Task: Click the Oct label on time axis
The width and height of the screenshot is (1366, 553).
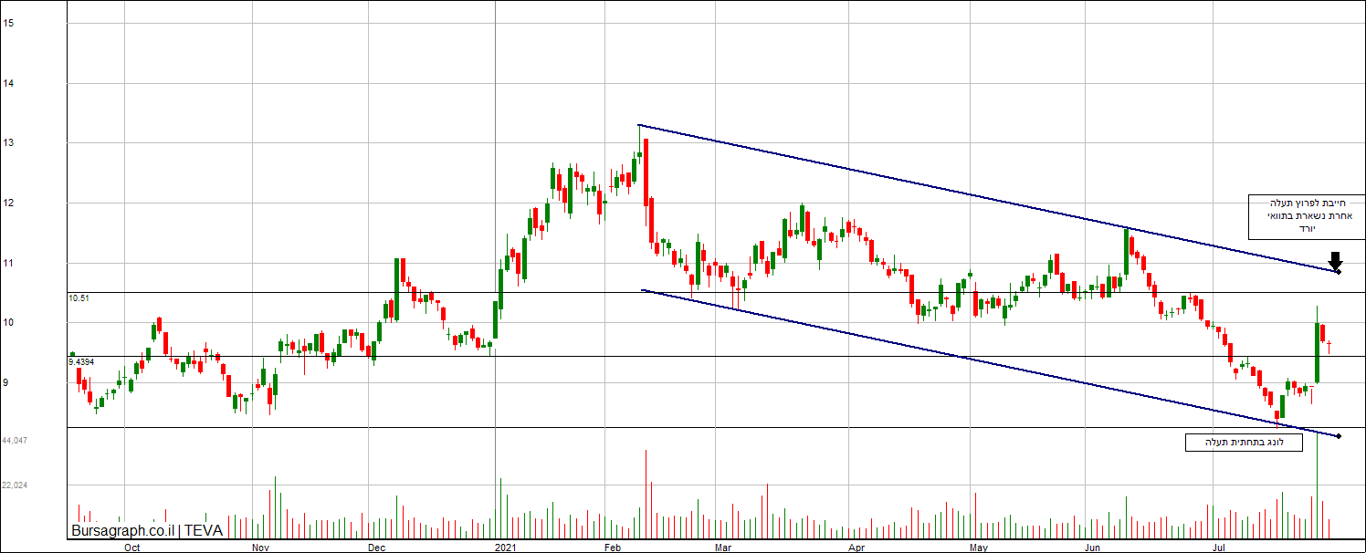Action: (132, 548)
